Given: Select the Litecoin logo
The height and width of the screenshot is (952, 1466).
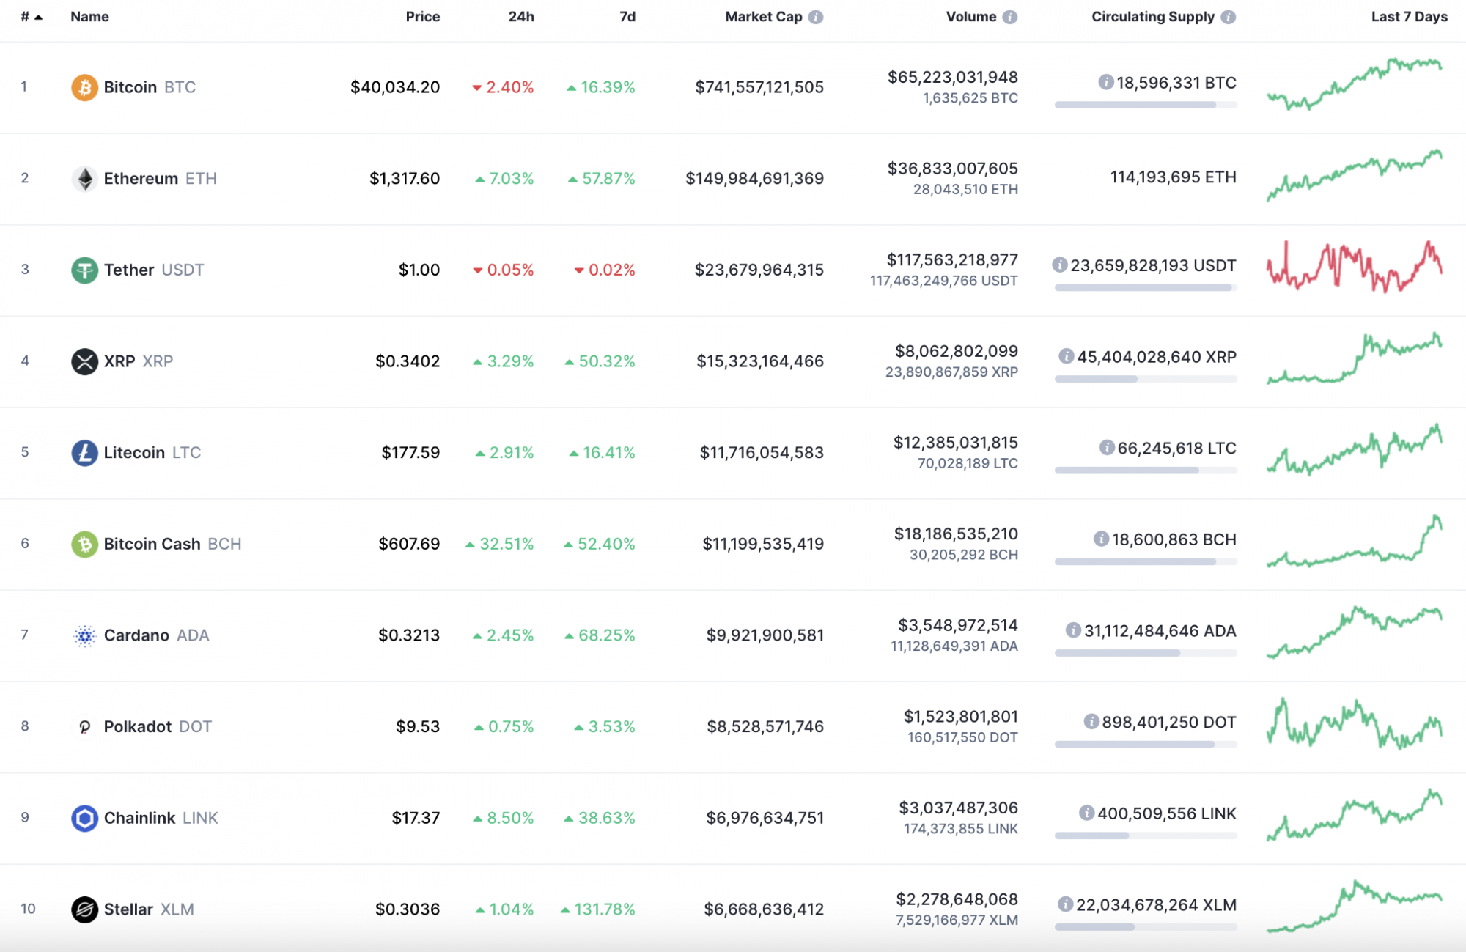Looking at the screenshot, I should click(84, 452).
